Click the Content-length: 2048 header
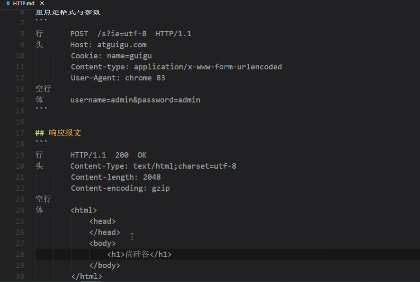The image size is (420, 282). pos(116,177)
